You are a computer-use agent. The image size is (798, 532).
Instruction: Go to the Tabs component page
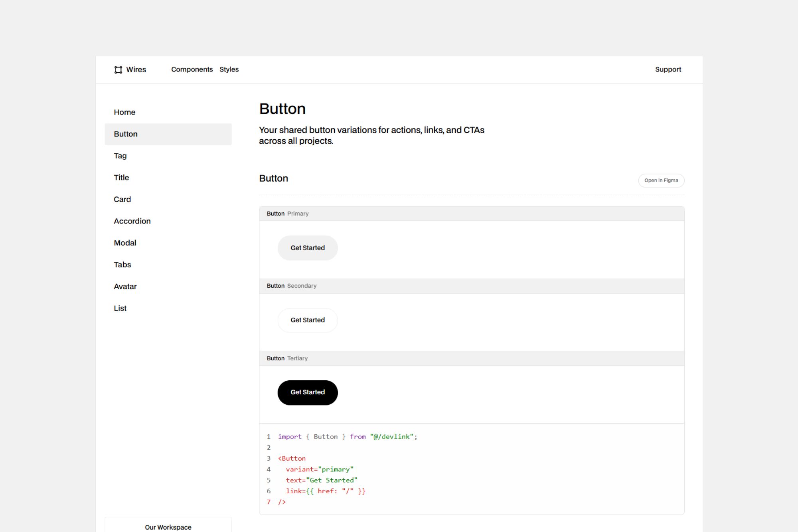point(122,265)
